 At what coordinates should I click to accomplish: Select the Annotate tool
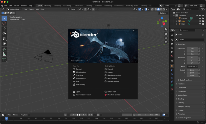tap(4, 49)
